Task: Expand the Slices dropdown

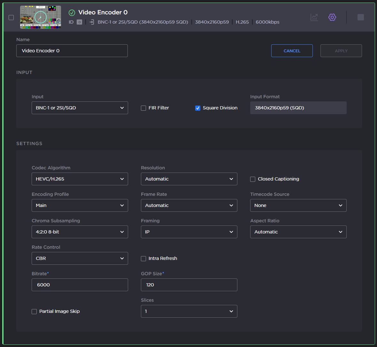Action: (189, 311)
